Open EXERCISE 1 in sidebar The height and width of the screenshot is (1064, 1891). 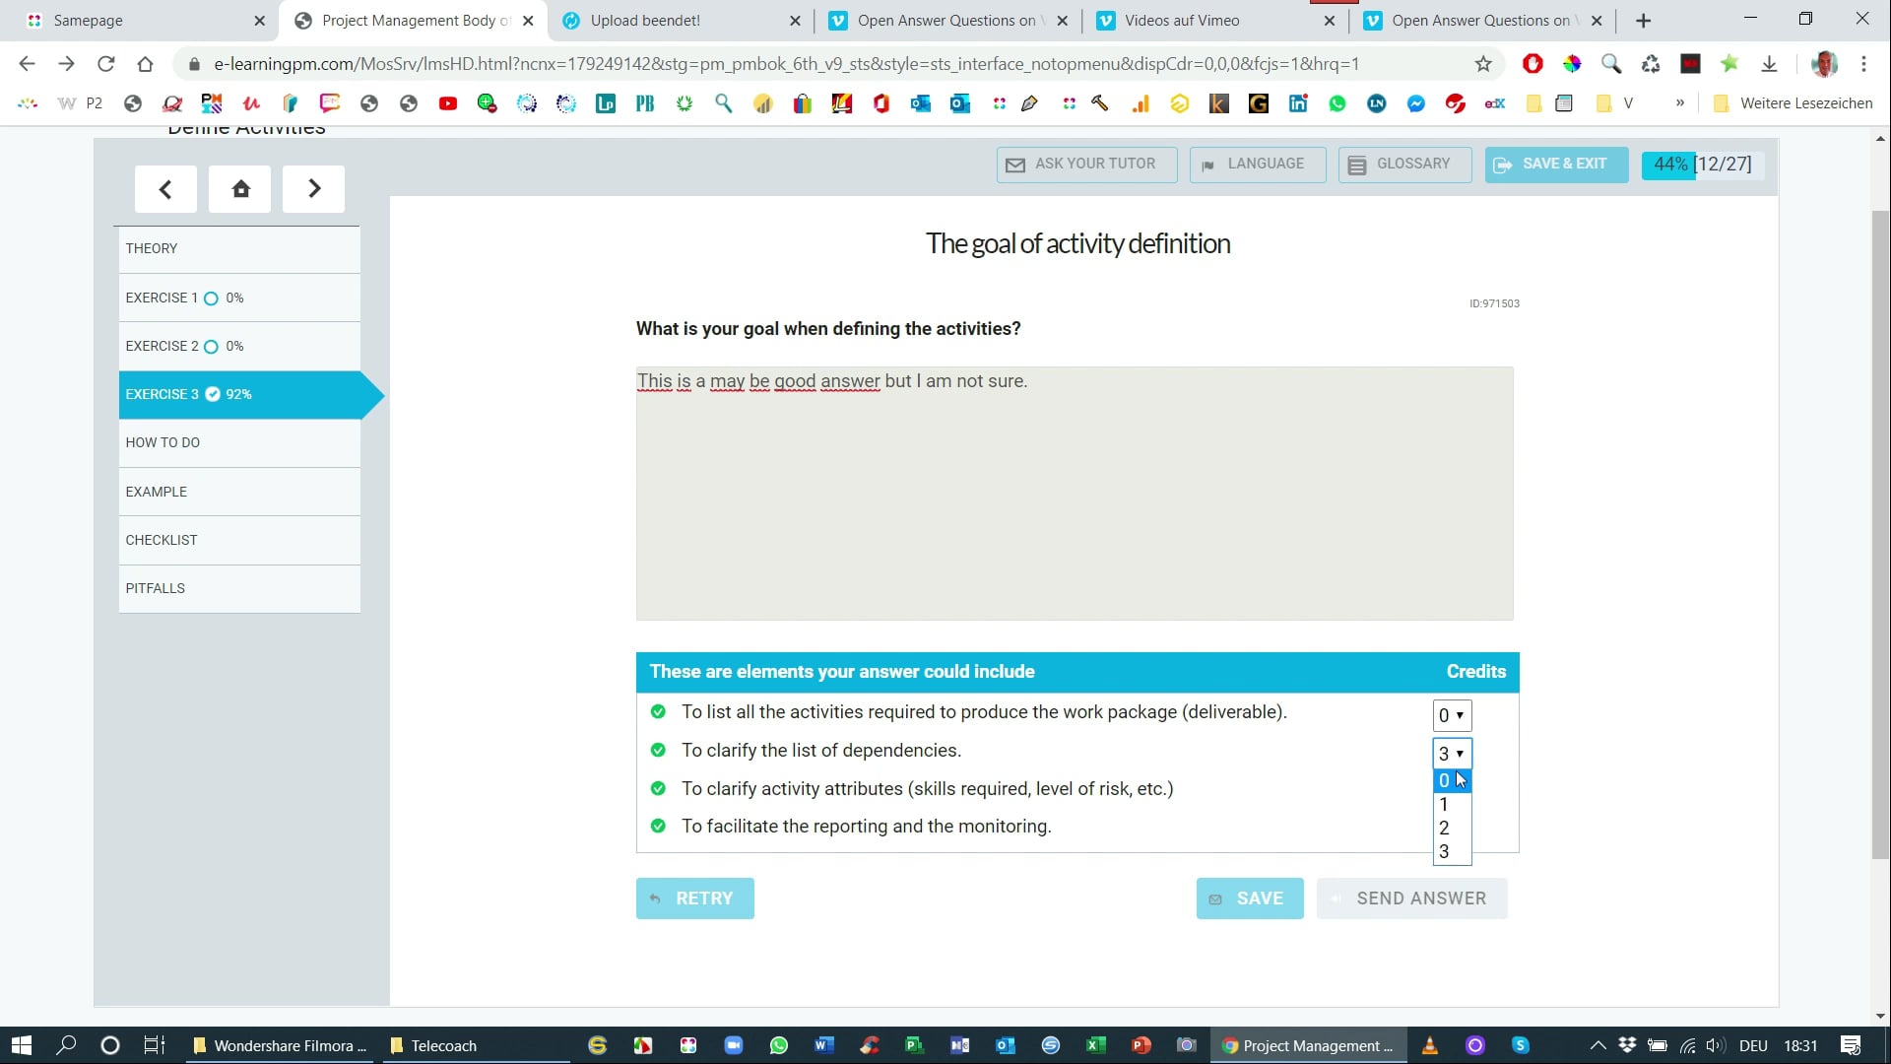pos(239,298)
